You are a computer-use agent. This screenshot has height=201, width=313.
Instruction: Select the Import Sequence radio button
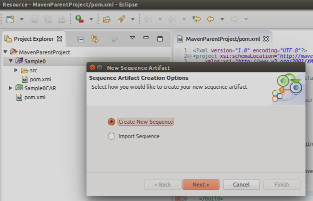[111, 136]
